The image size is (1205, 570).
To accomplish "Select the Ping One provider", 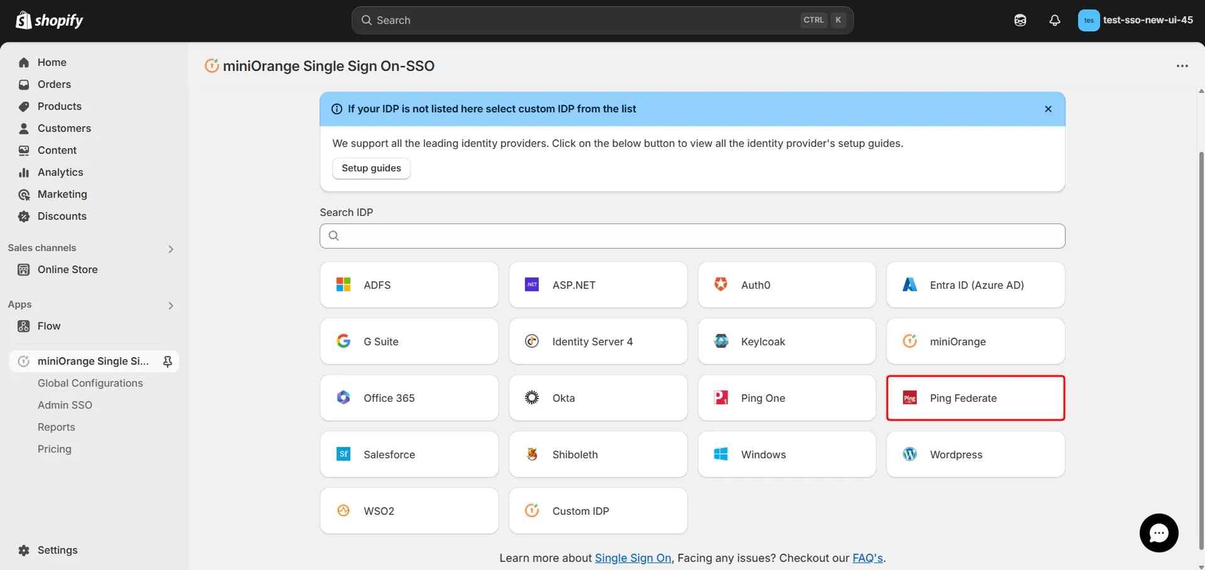I will (787, 398).
